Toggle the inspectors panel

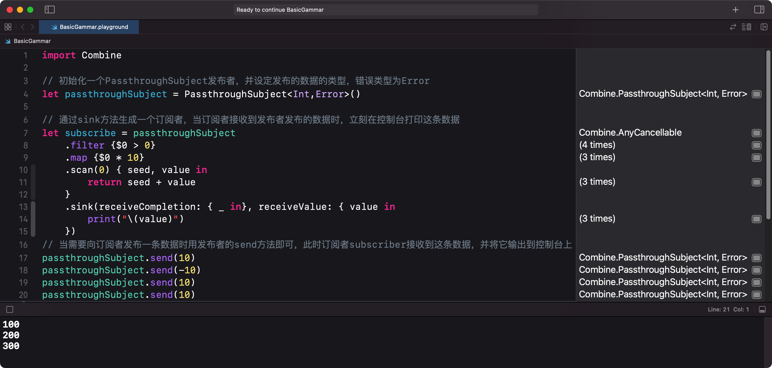pos(759,9)
